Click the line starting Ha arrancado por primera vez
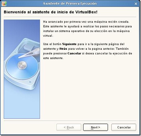The height and width of the screenshot is (136, 141). coord(86,22)
